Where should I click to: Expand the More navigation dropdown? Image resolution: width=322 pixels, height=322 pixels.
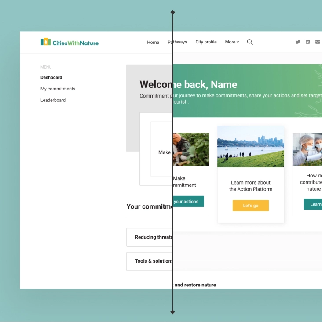(x=232, y=42)
